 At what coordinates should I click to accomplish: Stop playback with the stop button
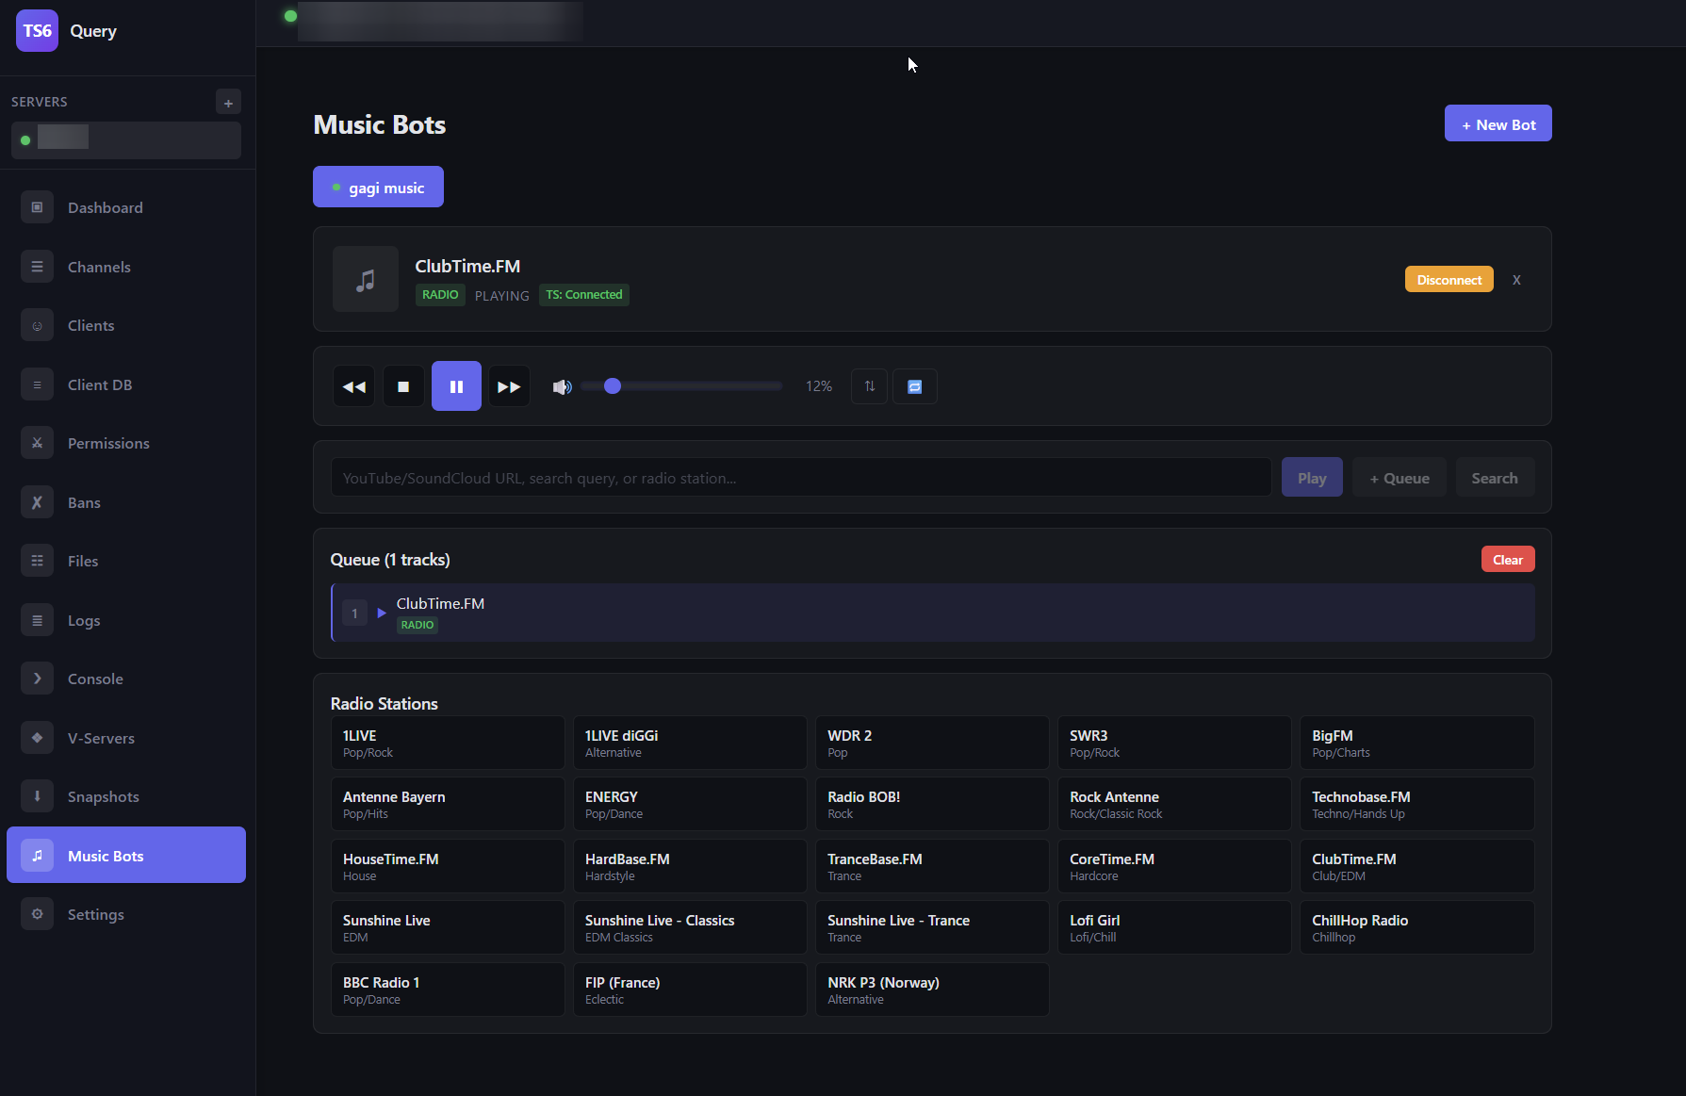[x=403, y=386]
